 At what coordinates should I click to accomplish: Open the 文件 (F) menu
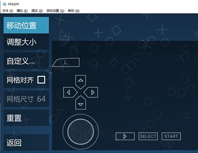pyautogui.click(x=8, y=11)
